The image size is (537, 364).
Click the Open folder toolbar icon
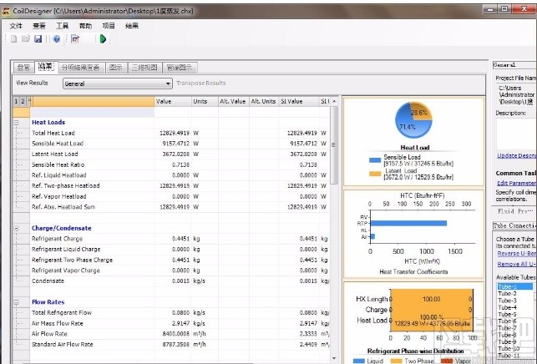pos(26,38)
